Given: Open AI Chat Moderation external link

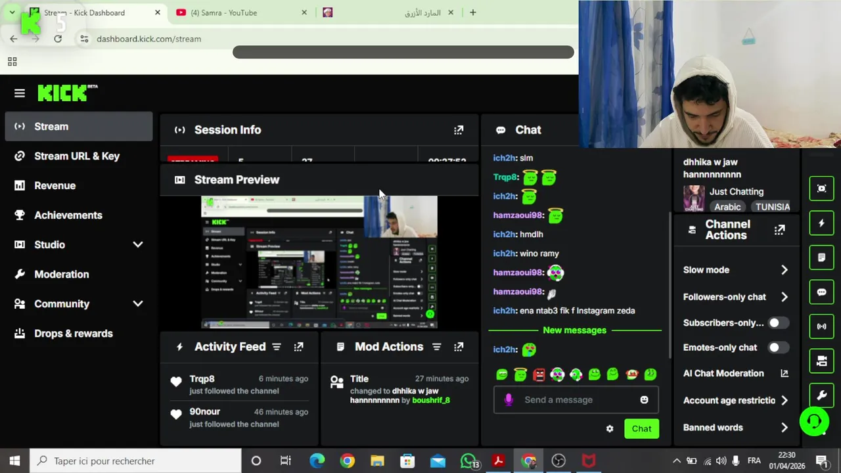Looking at the screenshot, I should click(x=784, y=373).
